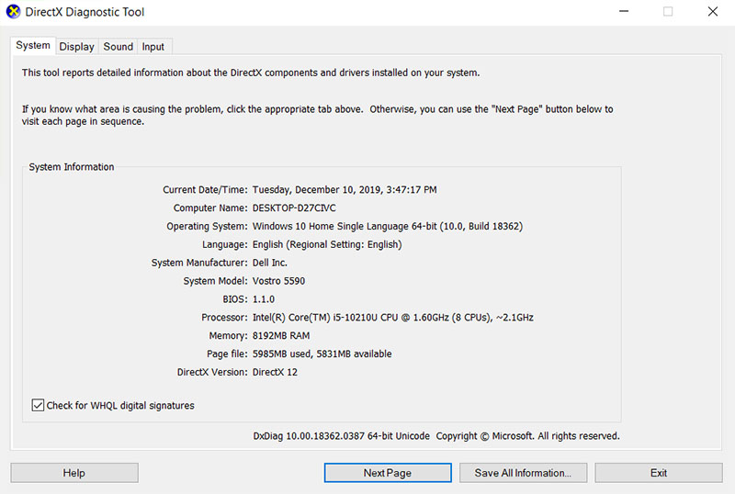This screenshot has height=494, width=735.
Task: Click the DxDiag version copyright text
Action: (435, 436)
